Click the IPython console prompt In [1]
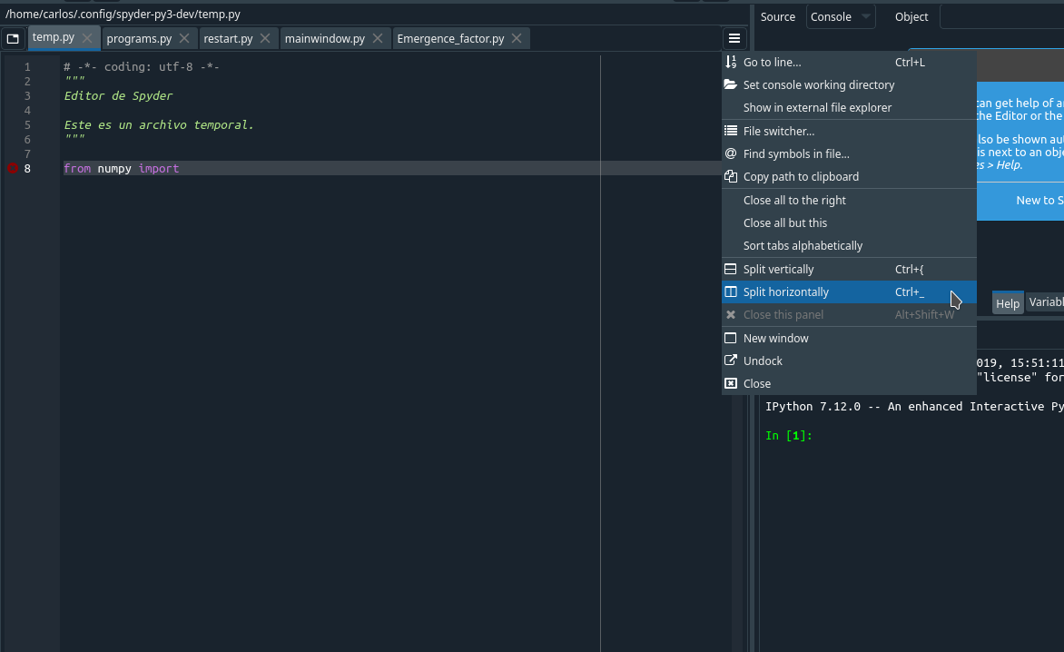The height and width of the screenshot is (652, 1064). click(x=789, y=436)
